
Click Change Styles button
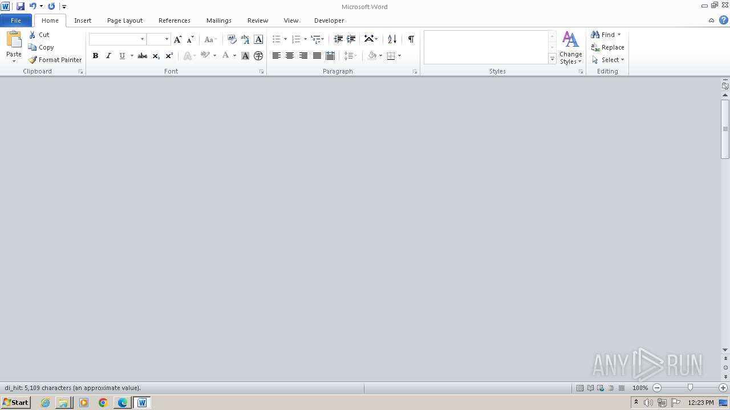pyautogui.click(x=570, y=48)
